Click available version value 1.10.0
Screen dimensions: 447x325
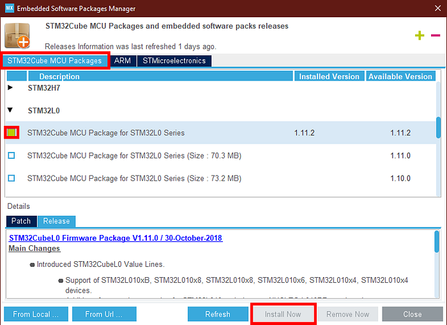(x=400, y=179)
